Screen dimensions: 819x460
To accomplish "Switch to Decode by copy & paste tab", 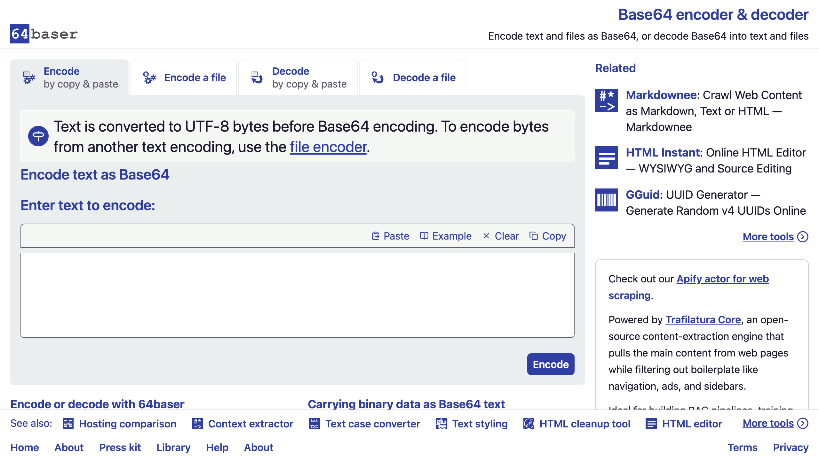I will (298, 77).
